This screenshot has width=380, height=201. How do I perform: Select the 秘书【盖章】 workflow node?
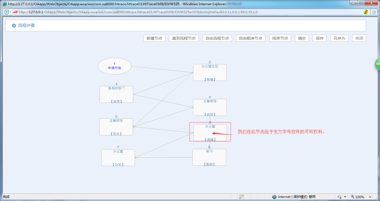209,157
